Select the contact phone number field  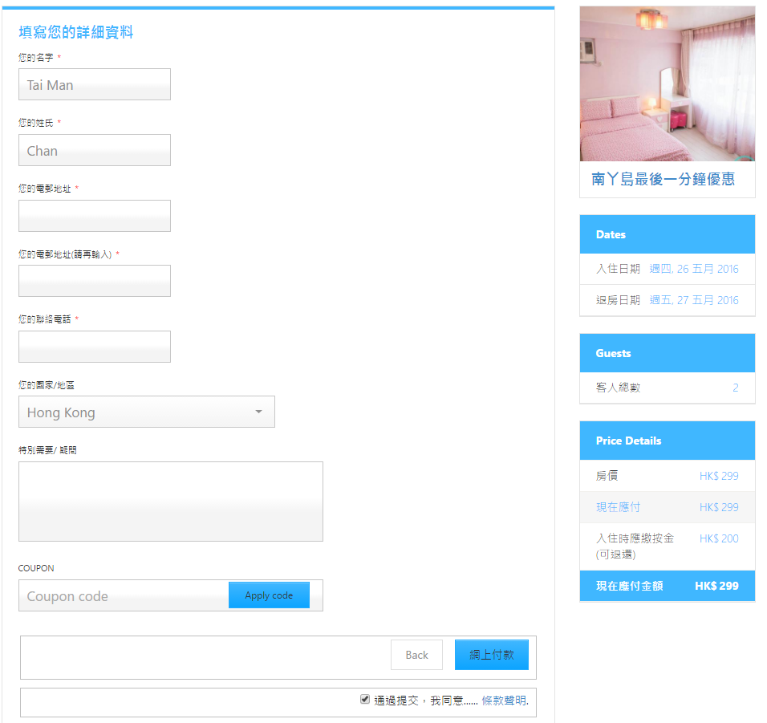tap(94, 347)
